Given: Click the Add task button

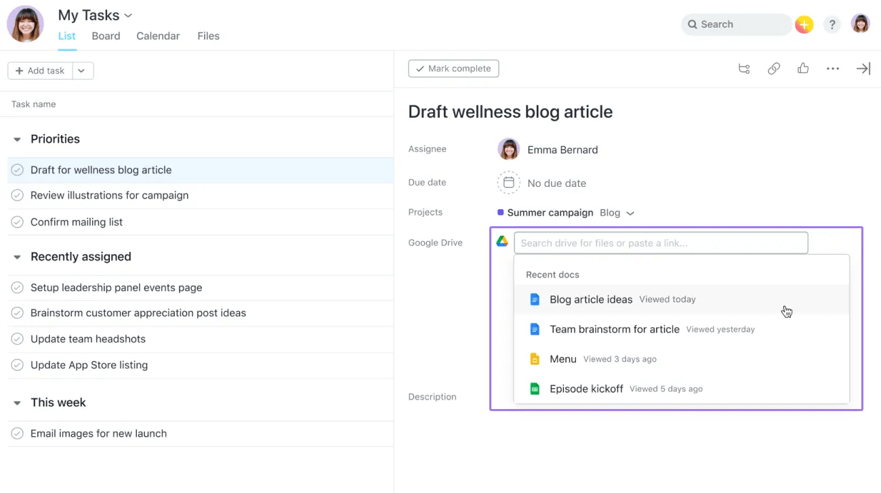Looking at the screenshot, I should coord(39,70).
